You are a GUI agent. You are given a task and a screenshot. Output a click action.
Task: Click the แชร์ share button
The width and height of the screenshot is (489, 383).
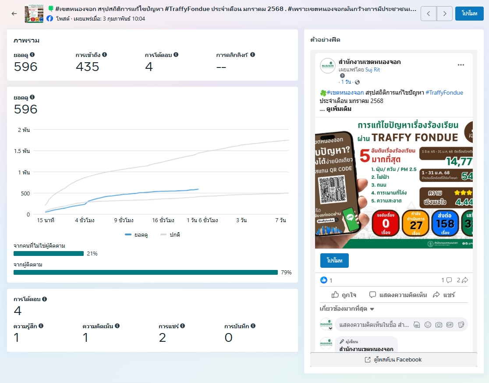pos(444,295)
